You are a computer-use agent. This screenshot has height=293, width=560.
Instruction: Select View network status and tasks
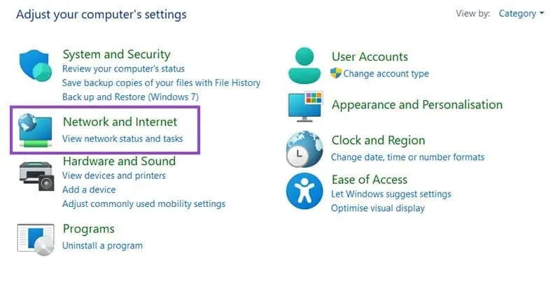(122, 138)
